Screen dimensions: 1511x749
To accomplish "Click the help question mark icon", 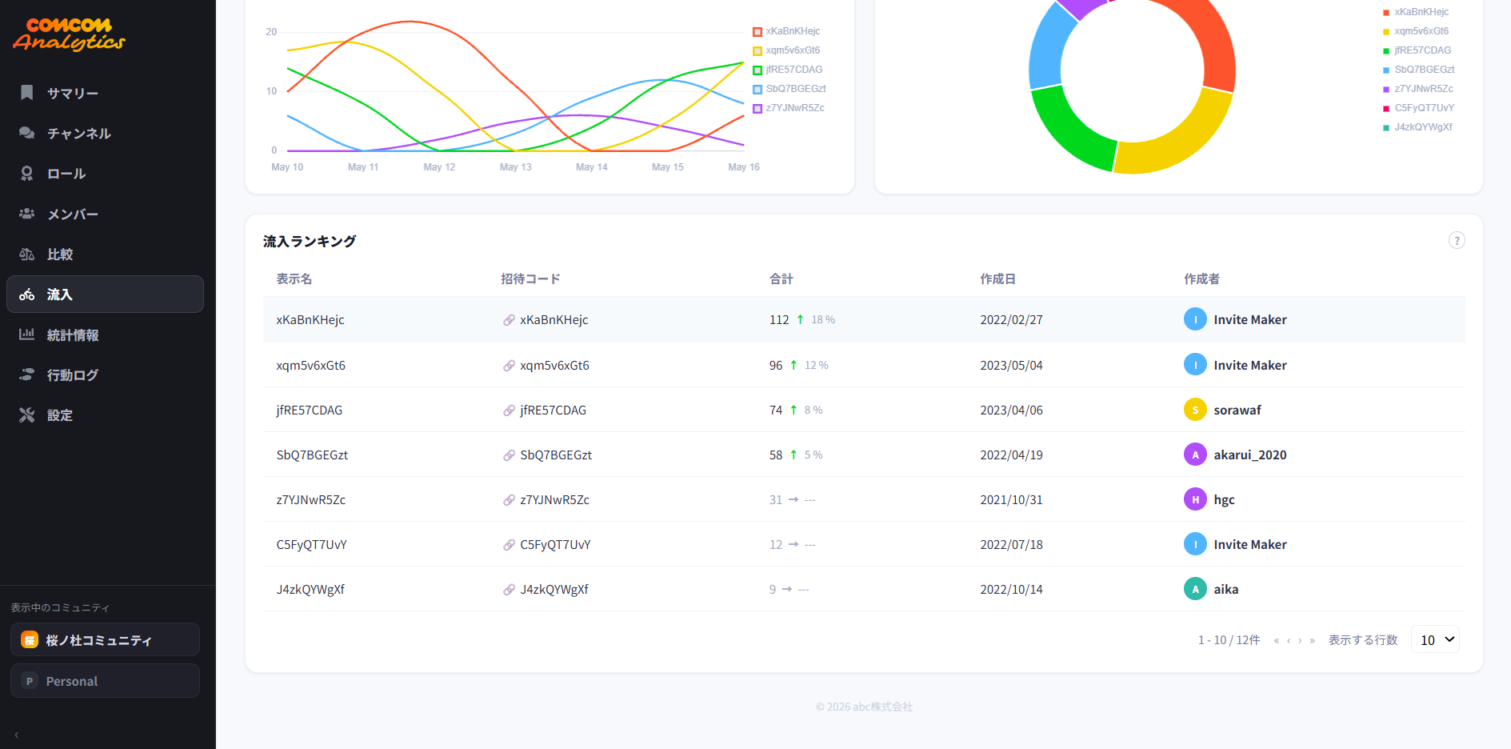I will point(1457,241).
